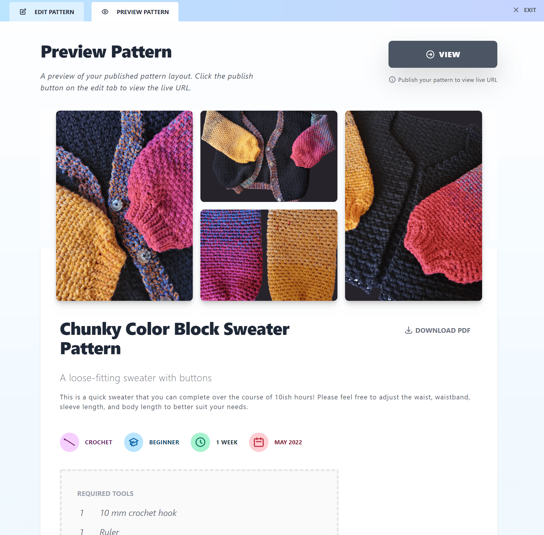Select the pink and yellow sleeves photo

pyautogui.click(x=268, y=255)
